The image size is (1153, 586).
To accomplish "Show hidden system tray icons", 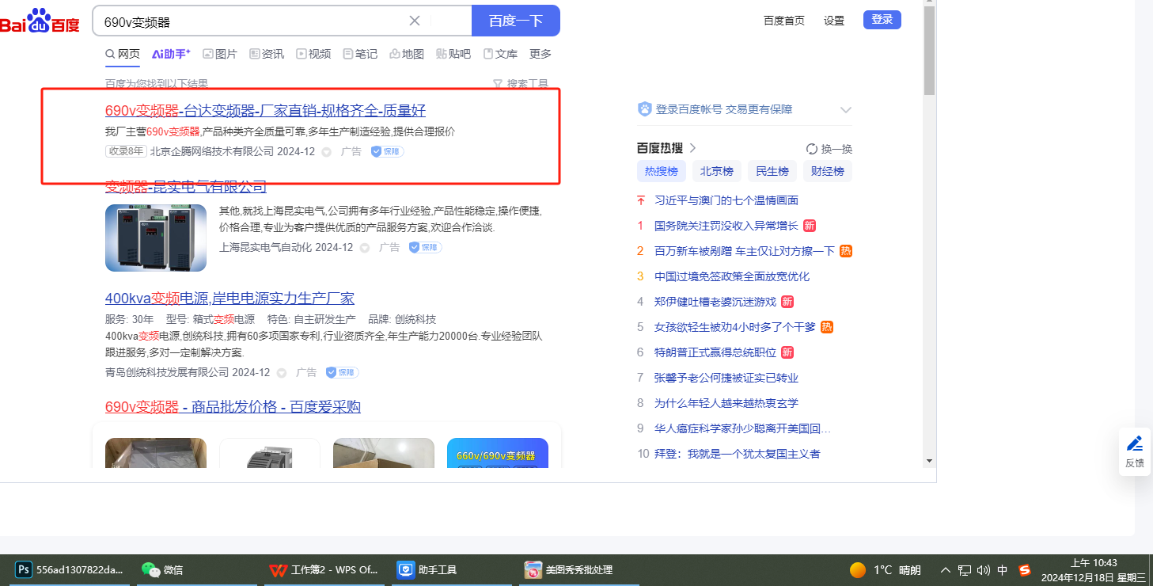I will point(945,570).
